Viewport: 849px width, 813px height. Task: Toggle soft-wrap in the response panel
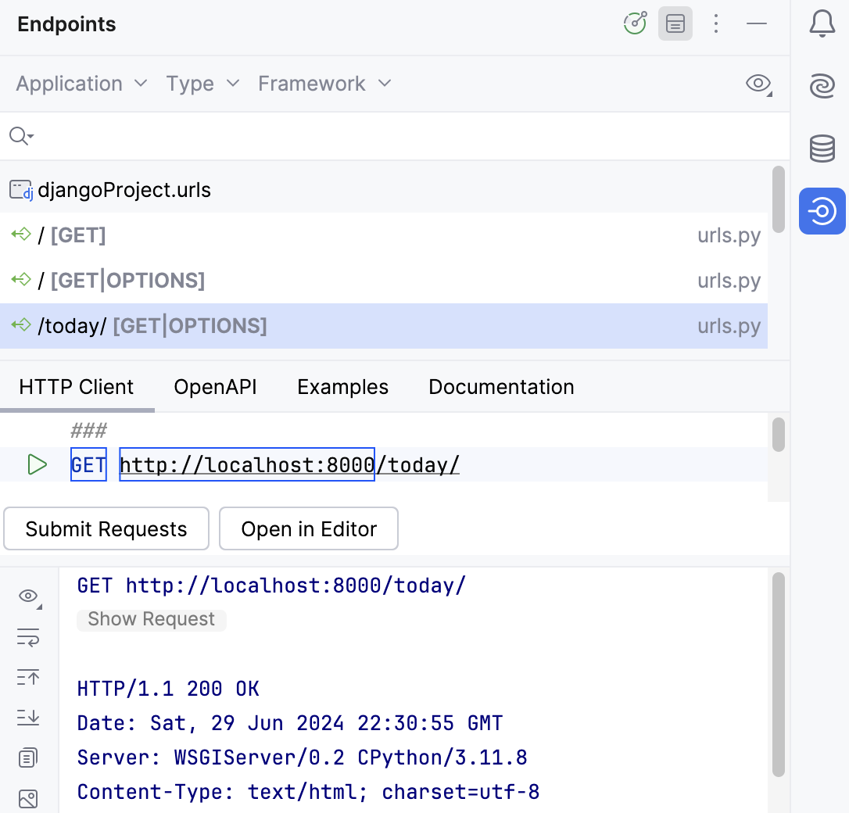tap(28, 637)
